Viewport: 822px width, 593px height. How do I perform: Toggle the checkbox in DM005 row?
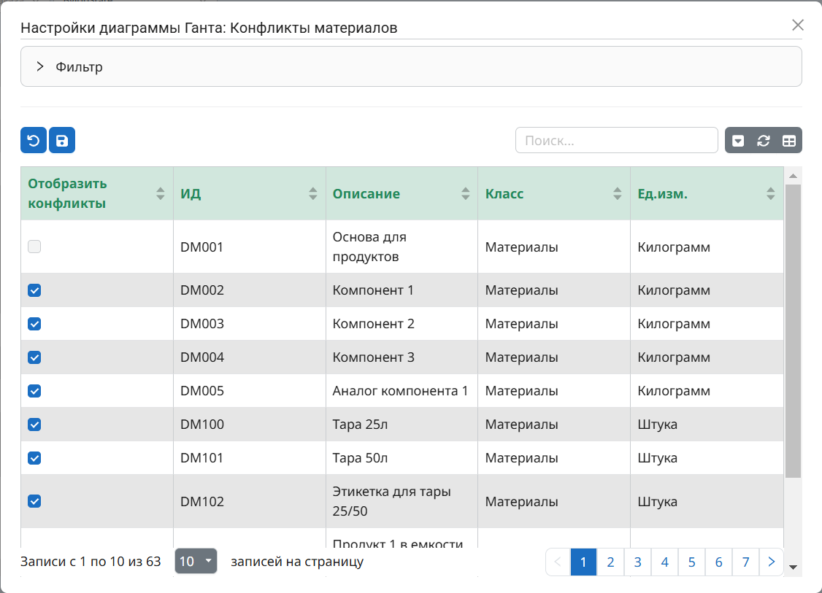coord(34,391)
